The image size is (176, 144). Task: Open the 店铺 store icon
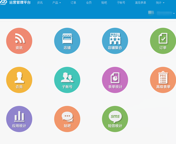click(x=67, y=41)
